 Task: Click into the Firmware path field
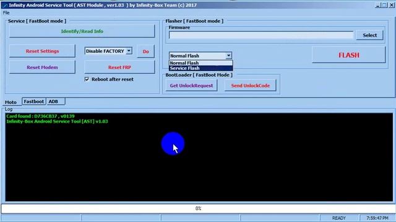(x=261, y=35)
